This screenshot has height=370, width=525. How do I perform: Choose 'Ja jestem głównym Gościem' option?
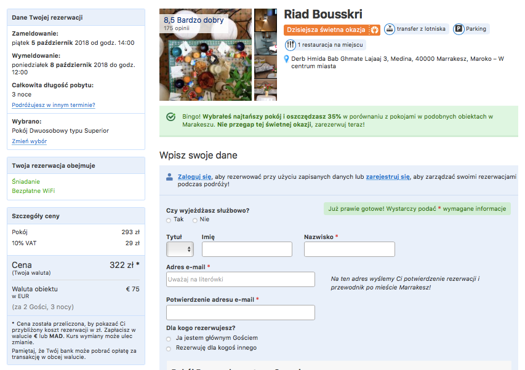(169, 339)
